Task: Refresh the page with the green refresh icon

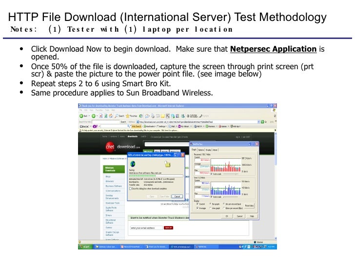Action: (x=106, y=116)
